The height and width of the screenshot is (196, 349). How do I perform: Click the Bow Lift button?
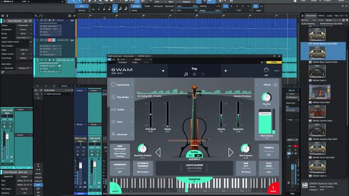click(x=246, y=168)
